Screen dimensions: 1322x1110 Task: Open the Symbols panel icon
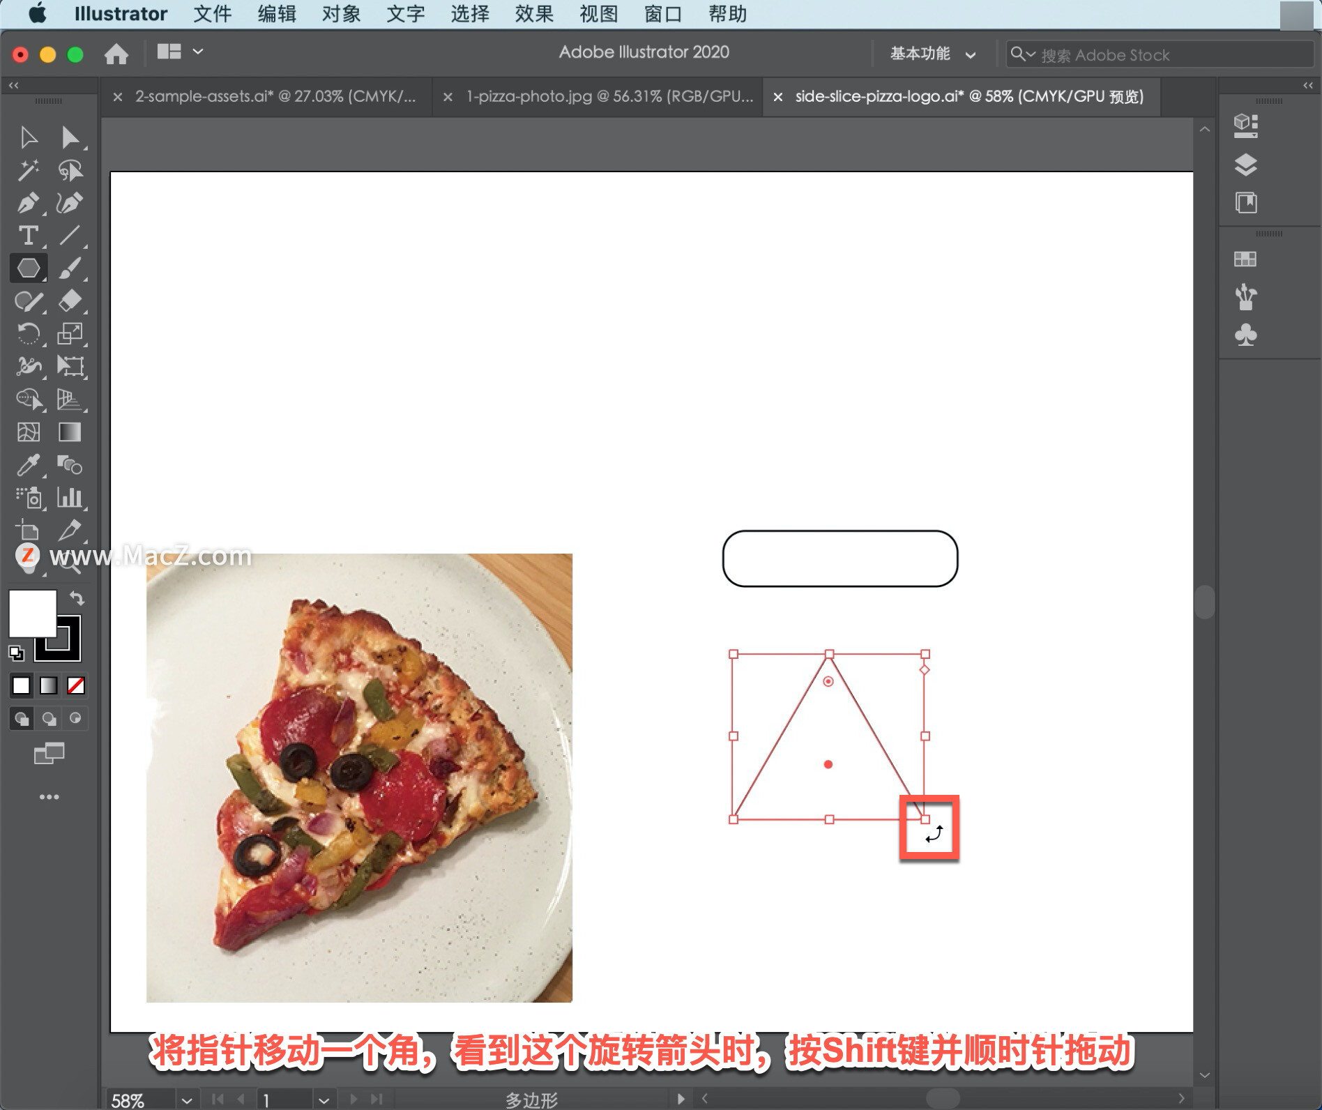(x=1245, y=335)
